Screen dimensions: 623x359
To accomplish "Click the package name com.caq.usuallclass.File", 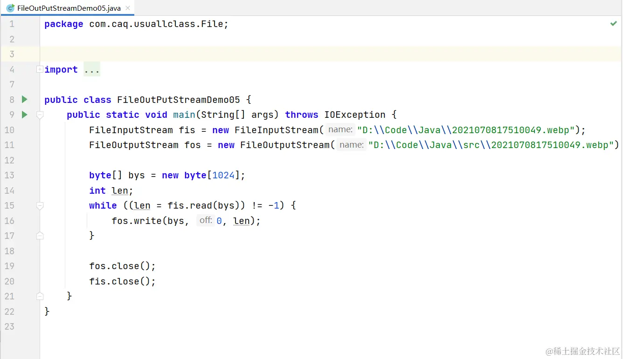I will click(156, 24).
